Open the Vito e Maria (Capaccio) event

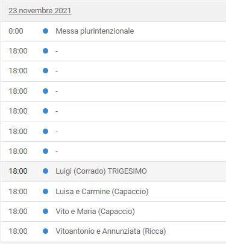coord(95,212)
